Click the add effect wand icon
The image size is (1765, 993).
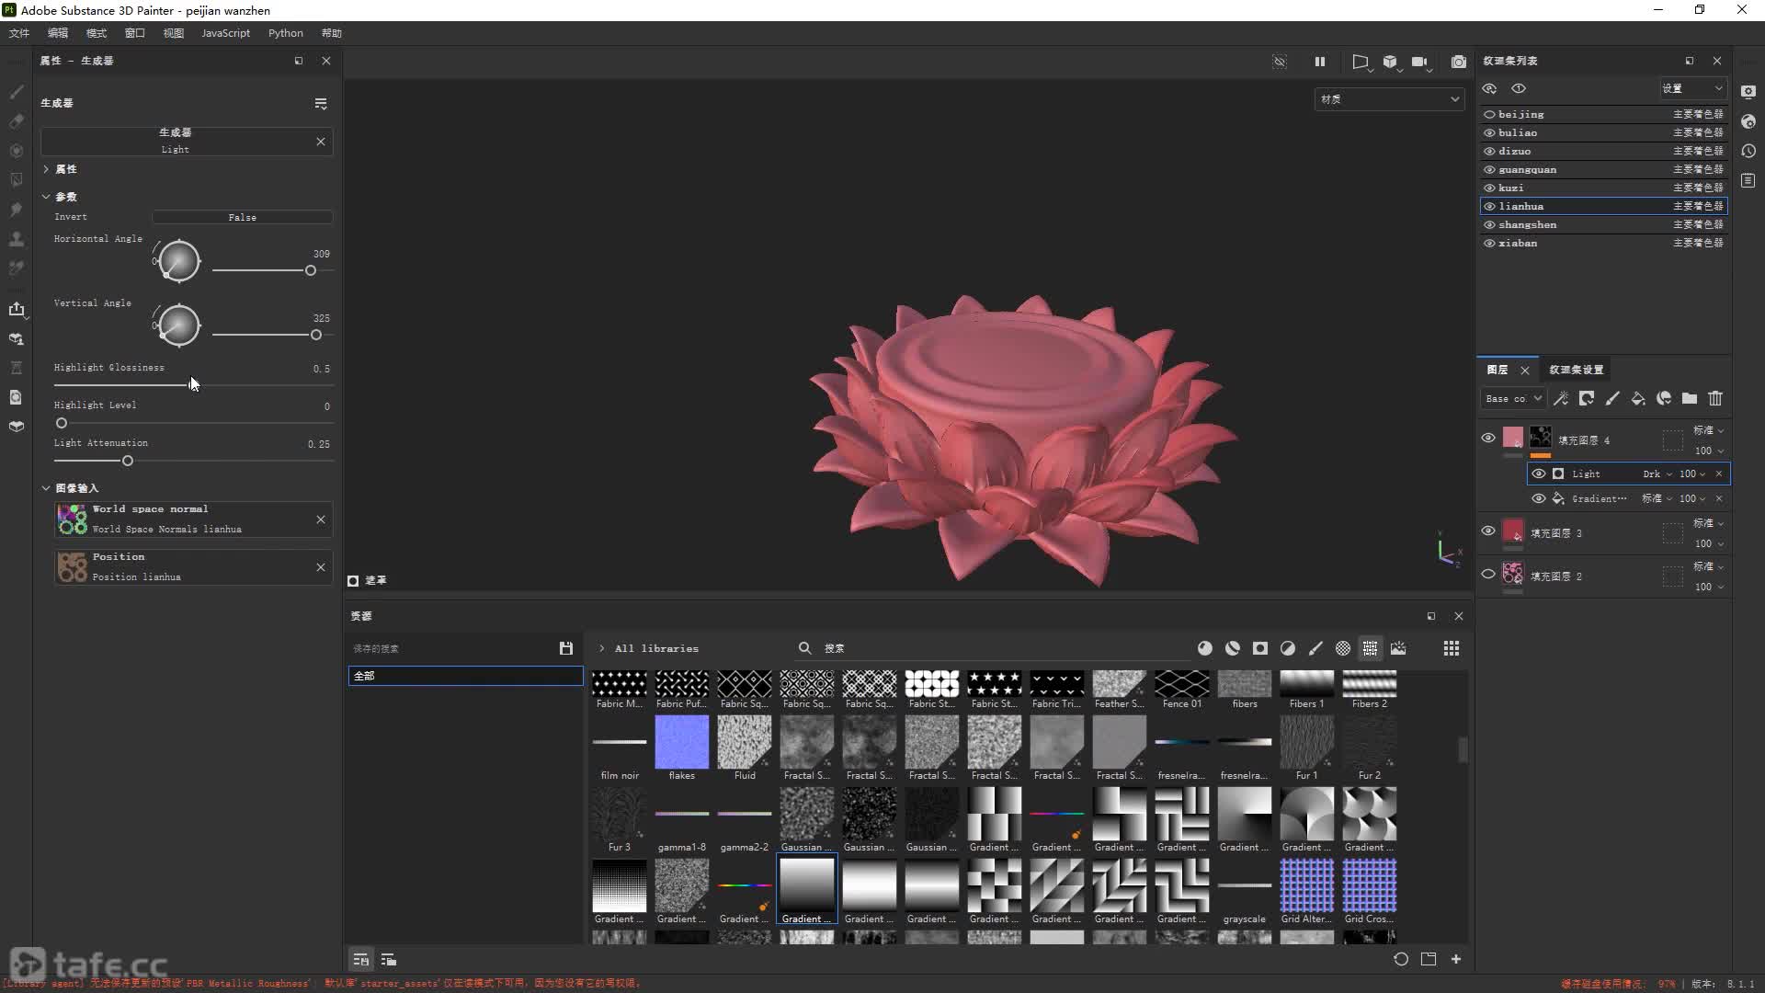click(1561, 398)
